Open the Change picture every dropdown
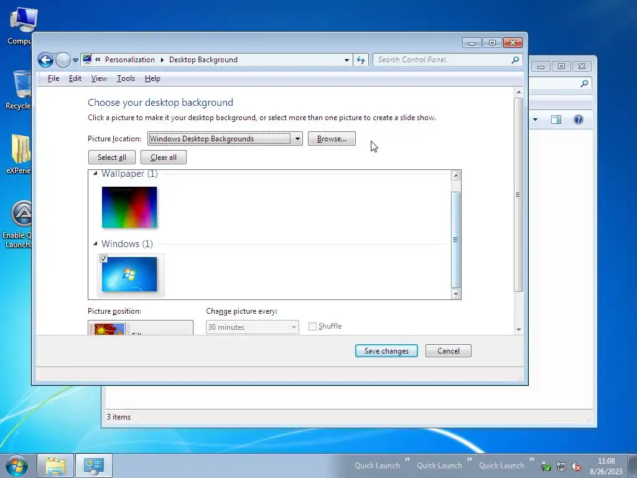 [253, 327]
